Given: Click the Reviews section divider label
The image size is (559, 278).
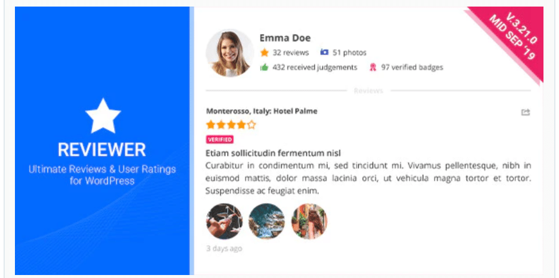Looking at the screenshot, I should pyautogui.click(x=368, y=91).
